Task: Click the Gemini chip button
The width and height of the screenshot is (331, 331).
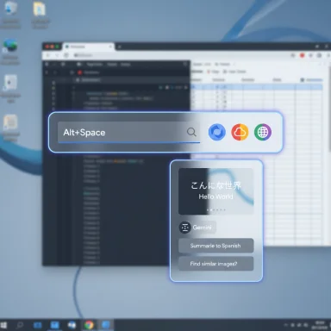Action: 197,228
